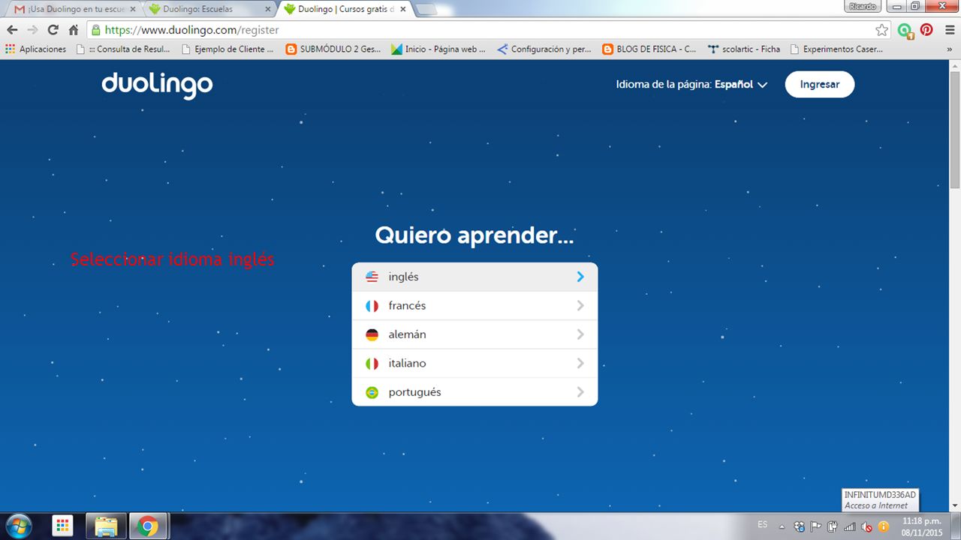Viewport: 961px width, 540px height.
Task: Open the Inicio - Página web bookmark
Action: 438,49
